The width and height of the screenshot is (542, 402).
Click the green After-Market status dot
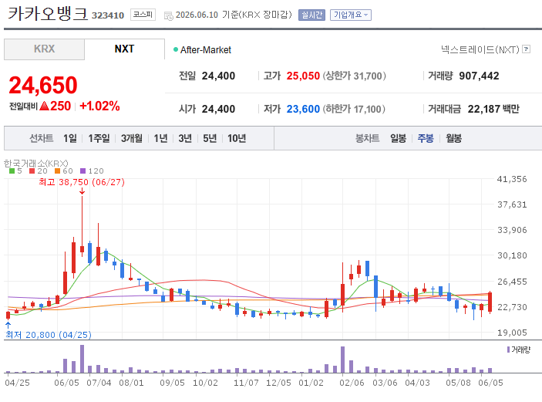click(176, 49)
